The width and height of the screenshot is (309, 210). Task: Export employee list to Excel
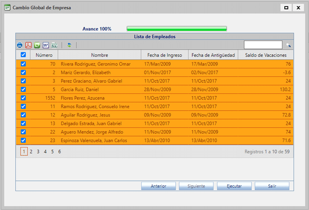(37, 45)
